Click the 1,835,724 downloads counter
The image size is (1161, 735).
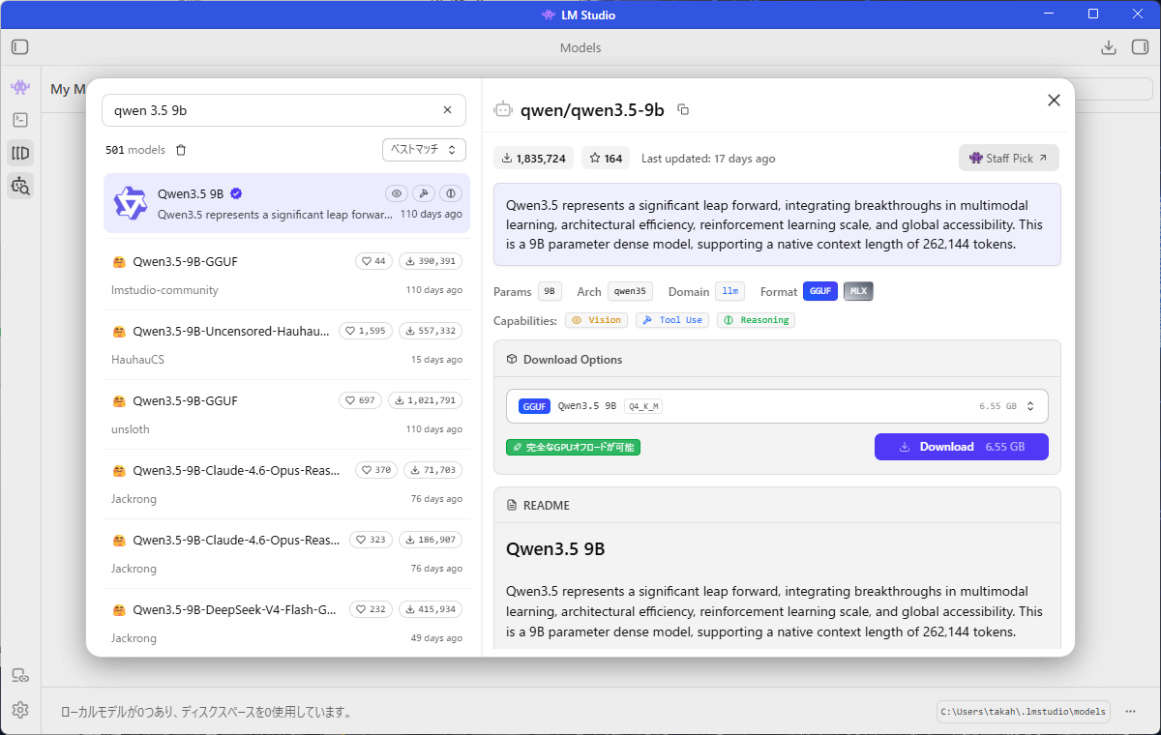[534, 158]
